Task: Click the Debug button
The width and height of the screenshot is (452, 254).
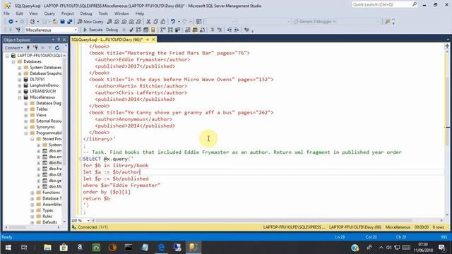Action: 112,30
